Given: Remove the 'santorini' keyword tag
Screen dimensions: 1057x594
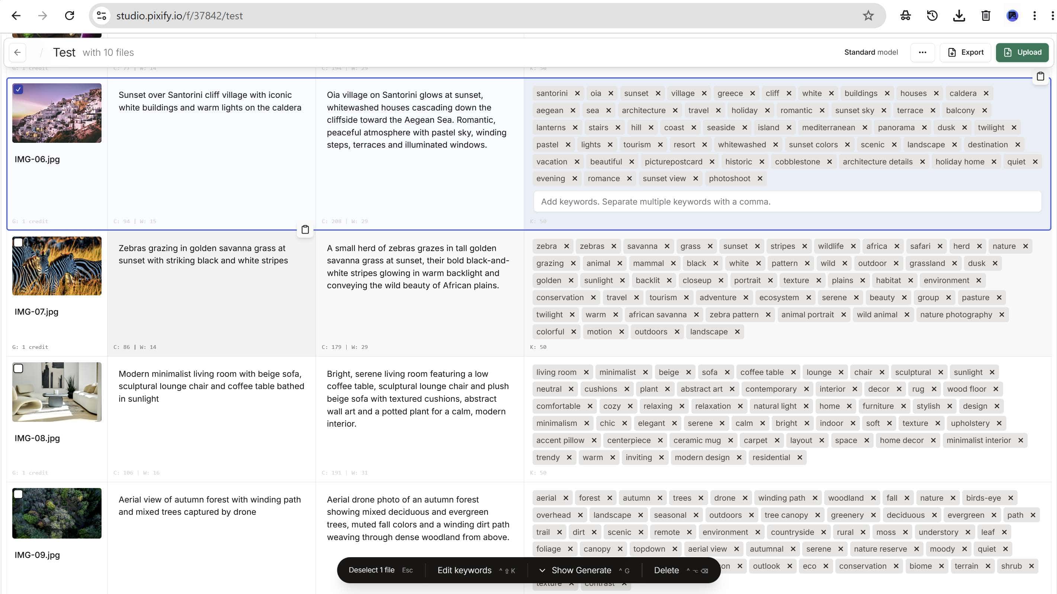Looking at the screenshot, I should click(577, 93).
